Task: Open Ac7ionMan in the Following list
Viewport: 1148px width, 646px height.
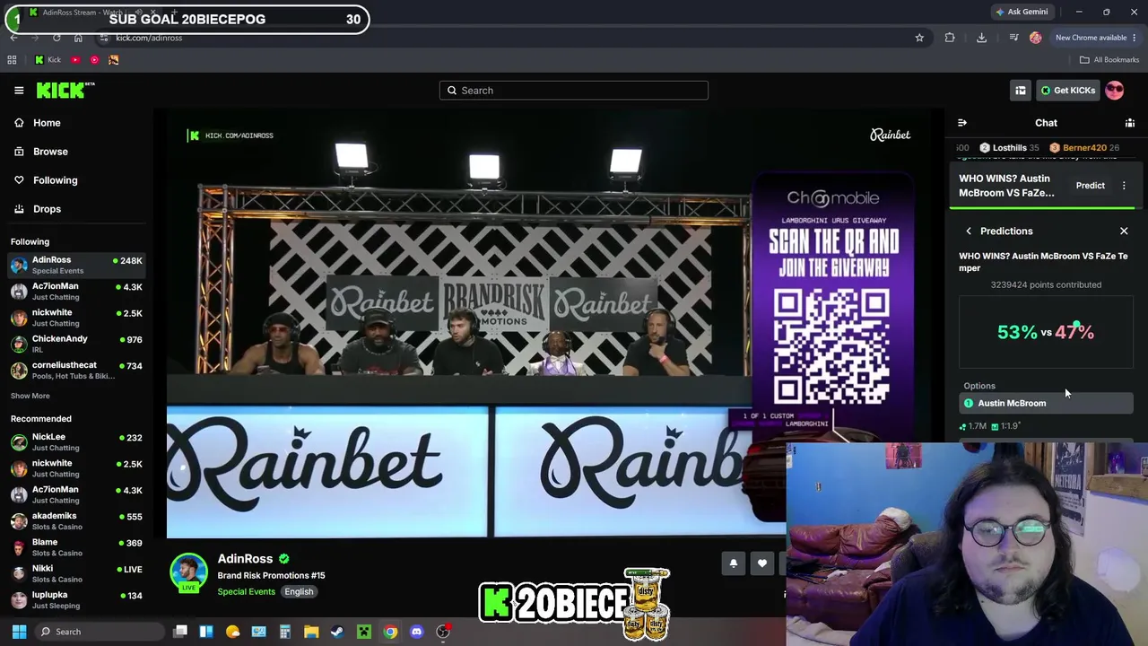Action: (x=76, y=292)
